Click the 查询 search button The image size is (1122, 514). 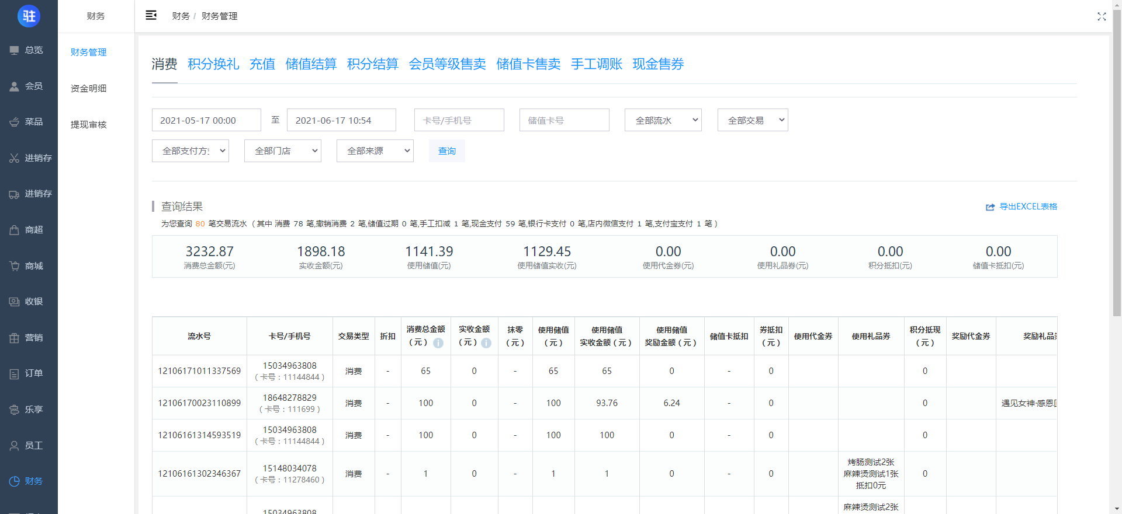tap(447, 151)
